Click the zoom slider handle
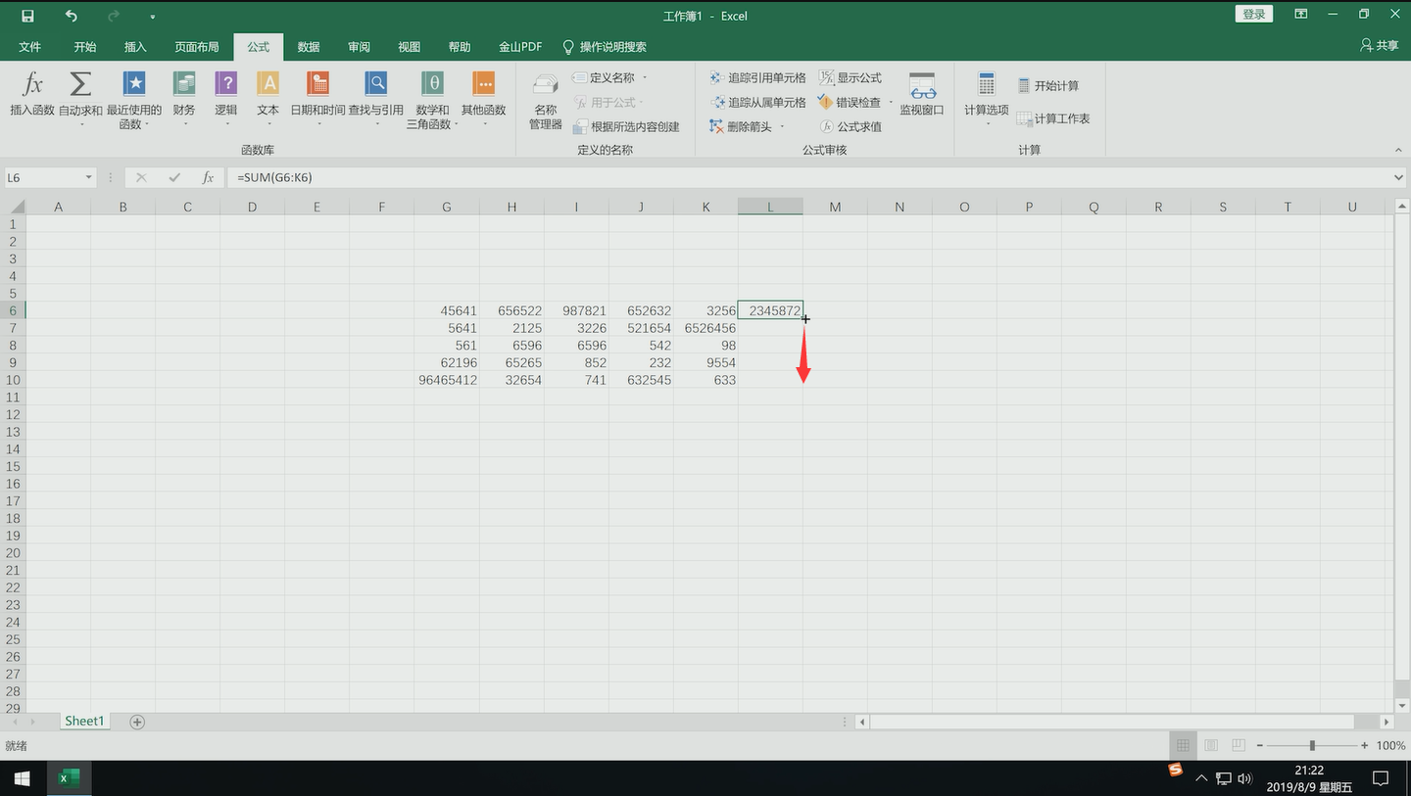Image resolution: width=1411 pixels, height=796 pixels. click(1312, 746)
